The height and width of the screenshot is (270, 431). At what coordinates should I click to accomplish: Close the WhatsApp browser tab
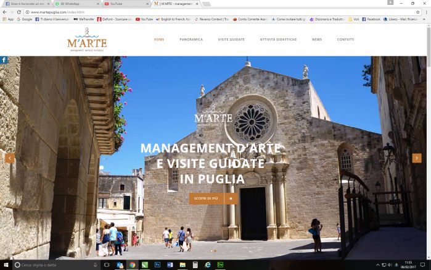[x=98, y=4]
